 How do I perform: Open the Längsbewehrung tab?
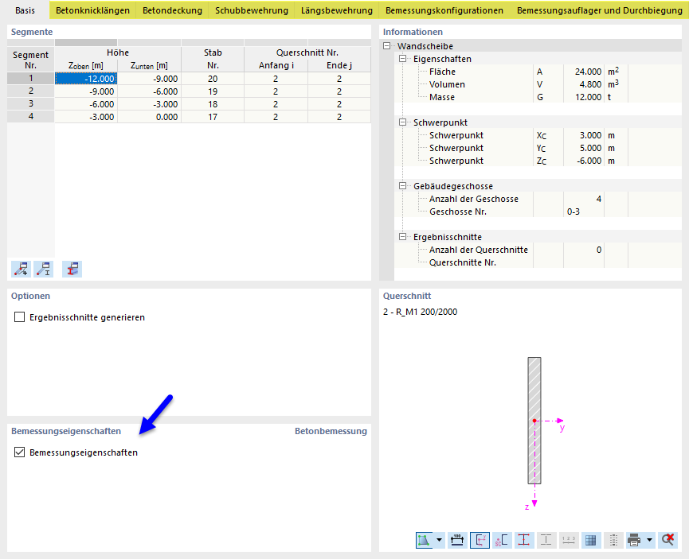(x=337, y=10)
